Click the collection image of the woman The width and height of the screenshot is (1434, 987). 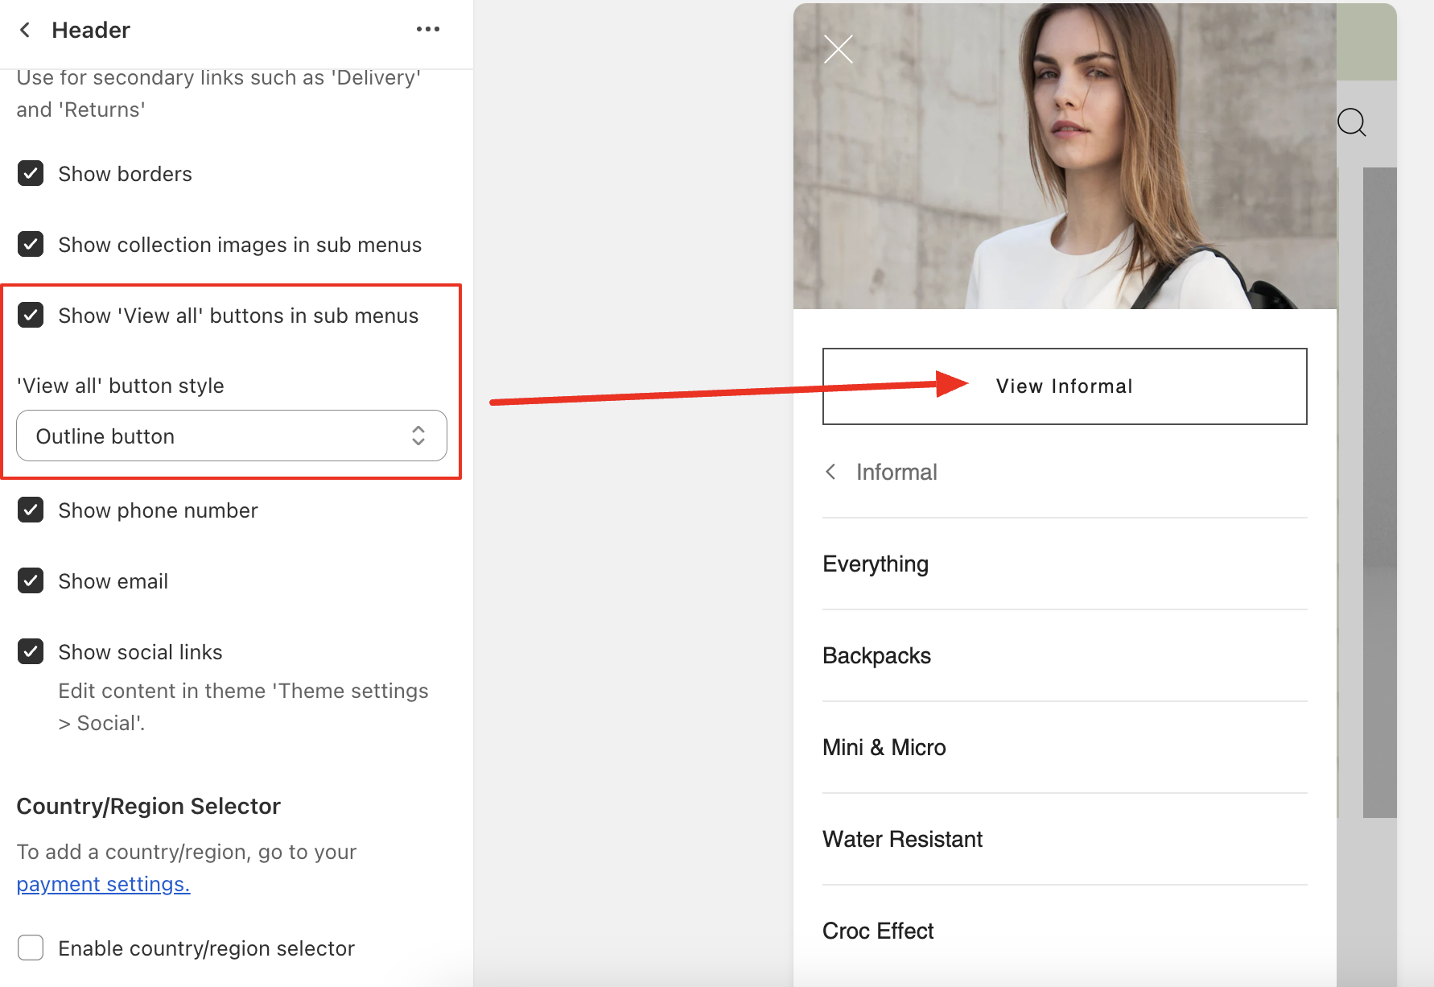(x=1065, y=156)
